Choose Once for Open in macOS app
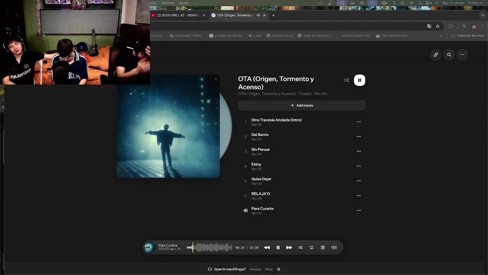 (269, 269)
